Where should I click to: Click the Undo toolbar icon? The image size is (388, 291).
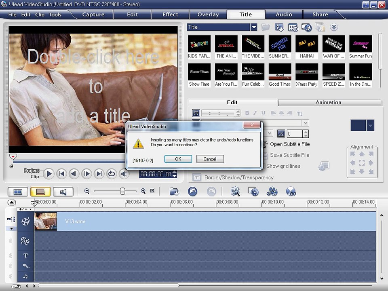click(192, 191)
